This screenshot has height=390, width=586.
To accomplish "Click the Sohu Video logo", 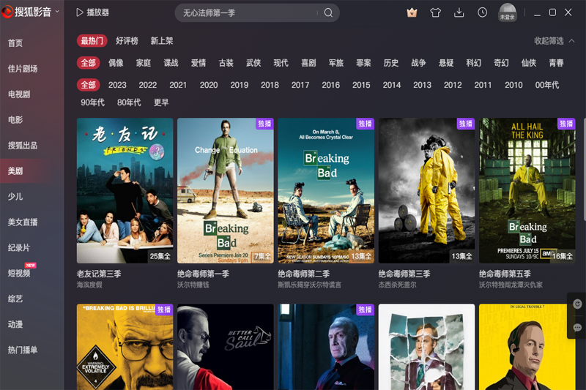I will [x=26, y=12].
